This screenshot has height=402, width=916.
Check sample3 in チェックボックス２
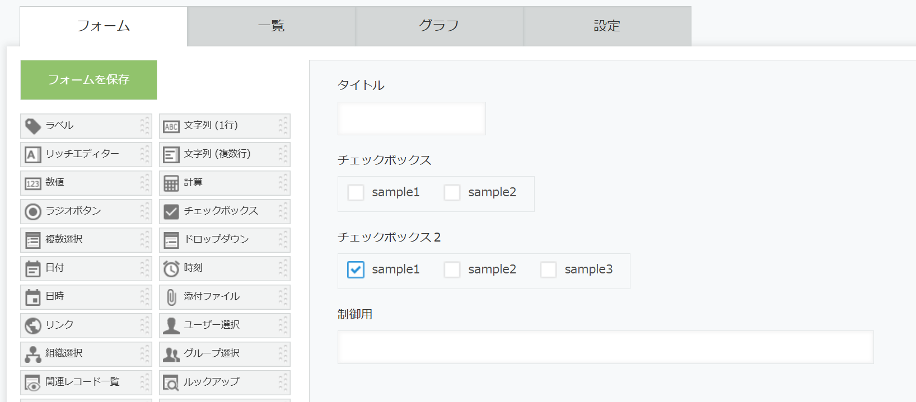tap(549, 270)
